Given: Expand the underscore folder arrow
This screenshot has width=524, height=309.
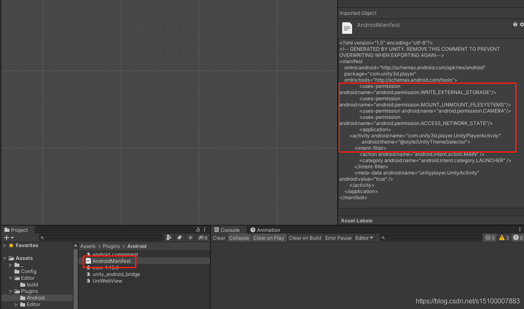Looking at the screenshot, I should [11, 265].
